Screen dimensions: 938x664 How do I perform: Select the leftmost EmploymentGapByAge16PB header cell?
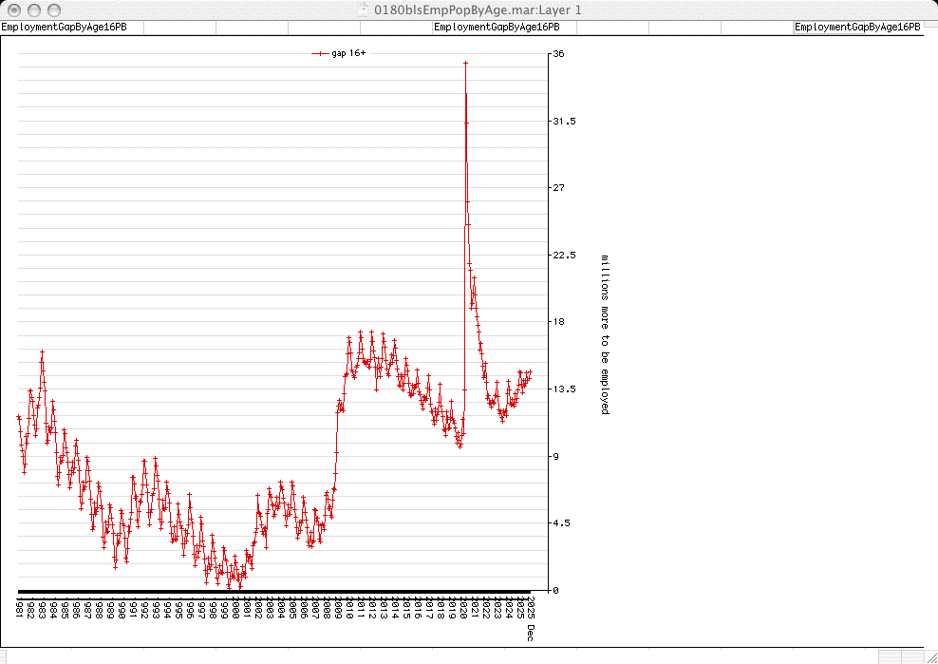point(71,28)
